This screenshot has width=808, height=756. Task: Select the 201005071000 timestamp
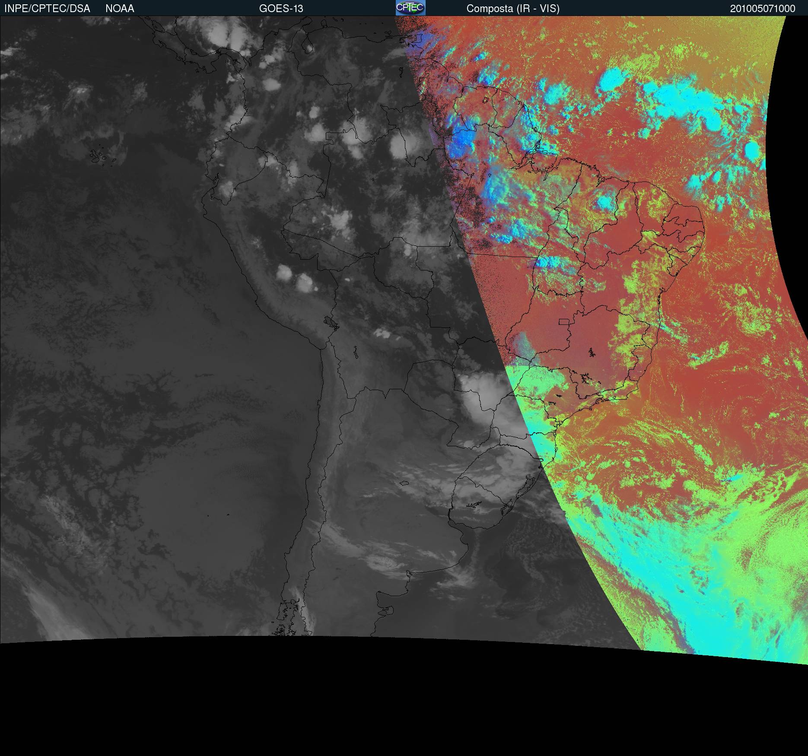tap(763, 9)
